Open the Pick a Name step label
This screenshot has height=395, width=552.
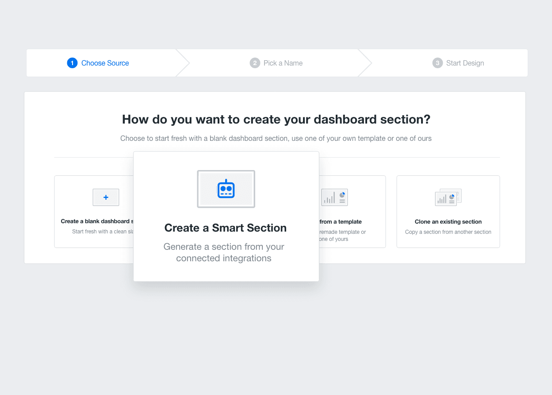coord(283,63)
